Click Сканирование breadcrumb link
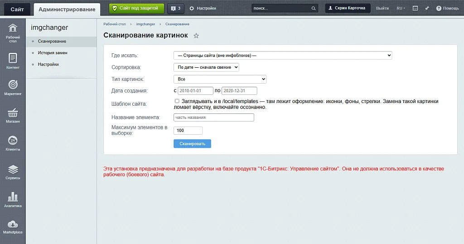Viewport: 464px width, 244px height. (x=177, y=24)
